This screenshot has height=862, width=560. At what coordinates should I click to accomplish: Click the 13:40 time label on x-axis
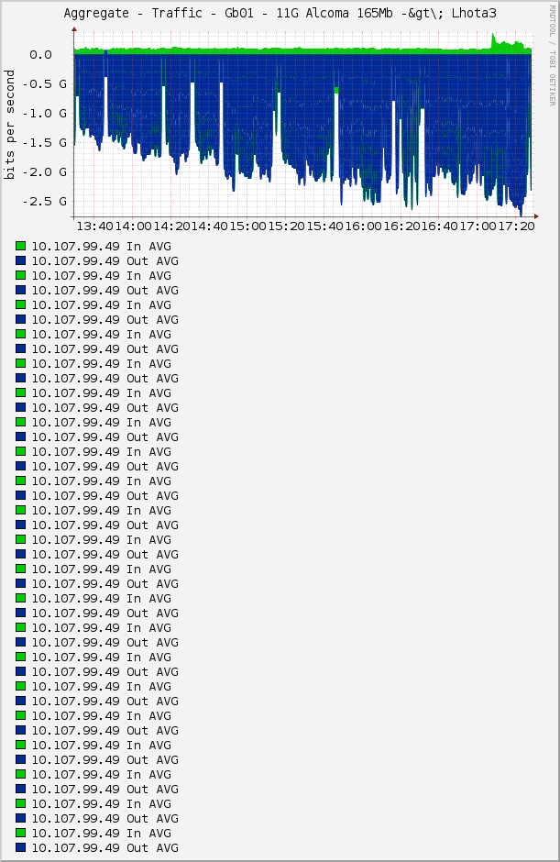[94, 226]
